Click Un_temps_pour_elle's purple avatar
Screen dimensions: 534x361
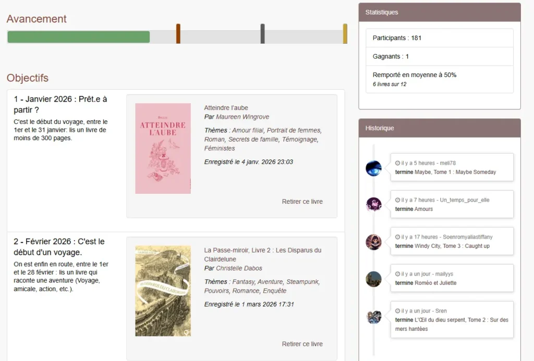tap(373, 205)
